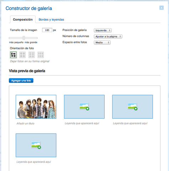Open the Espacio entre fotos dropdown
Screen dimensions: 169x171
102,42
